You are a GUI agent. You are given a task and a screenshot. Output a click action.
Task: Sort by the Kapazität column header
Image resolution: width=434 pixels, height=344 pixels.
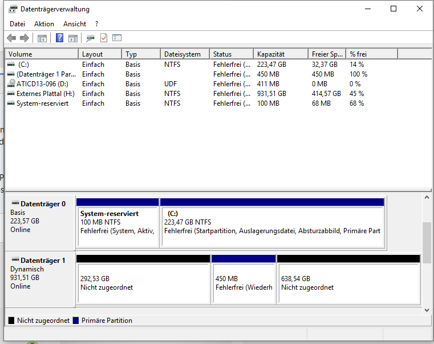[281, 54]
